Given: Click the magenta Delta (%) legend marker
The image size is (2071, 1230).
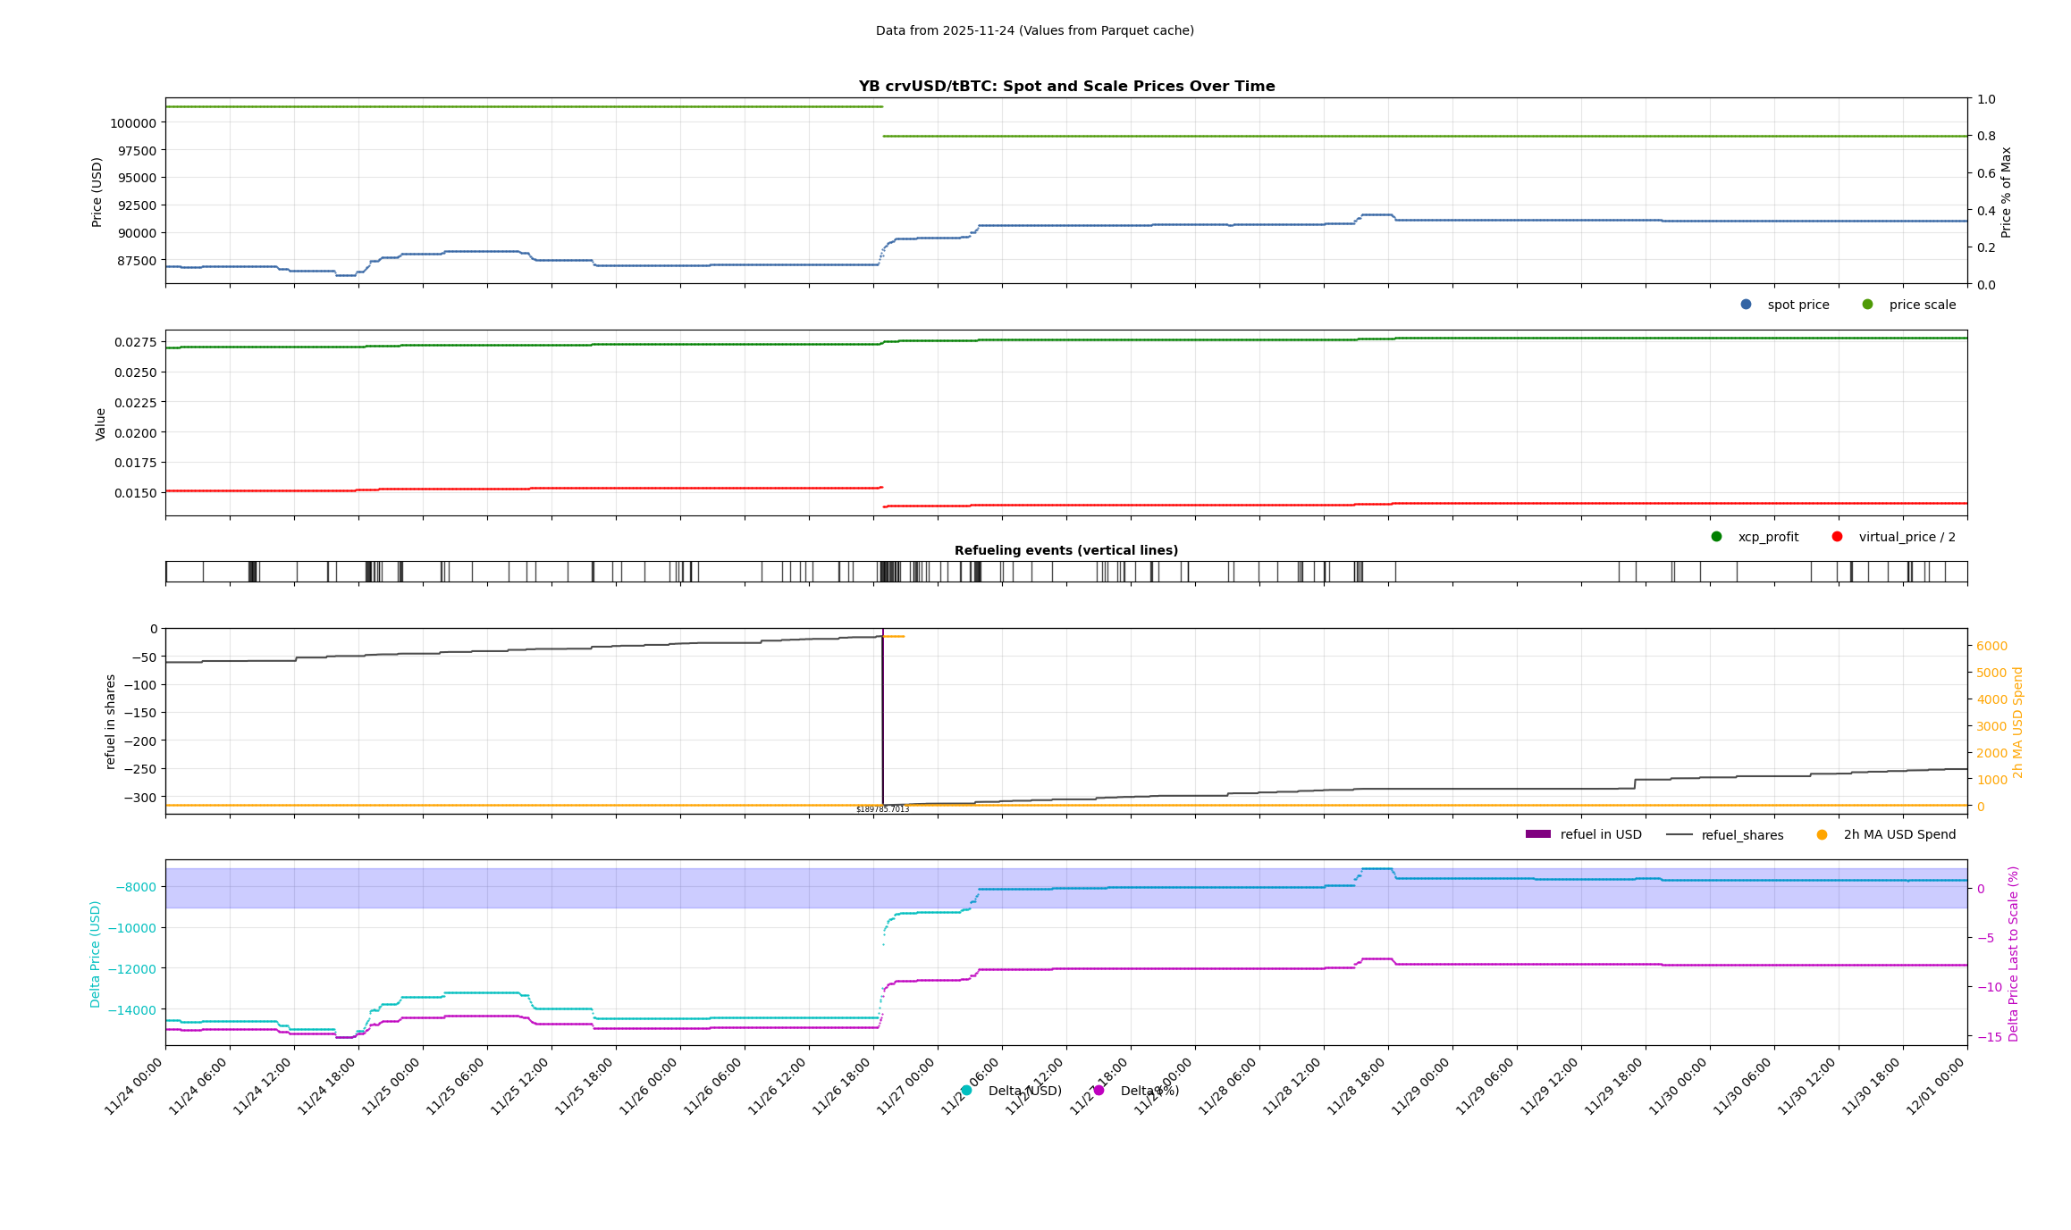Looking at the screenshot, I should pos(1099,1091).
